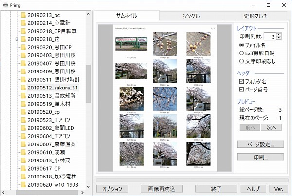The image size is (292, 196).
Task: Expand the 20190218_花 tree node
Action: [17, 39]
